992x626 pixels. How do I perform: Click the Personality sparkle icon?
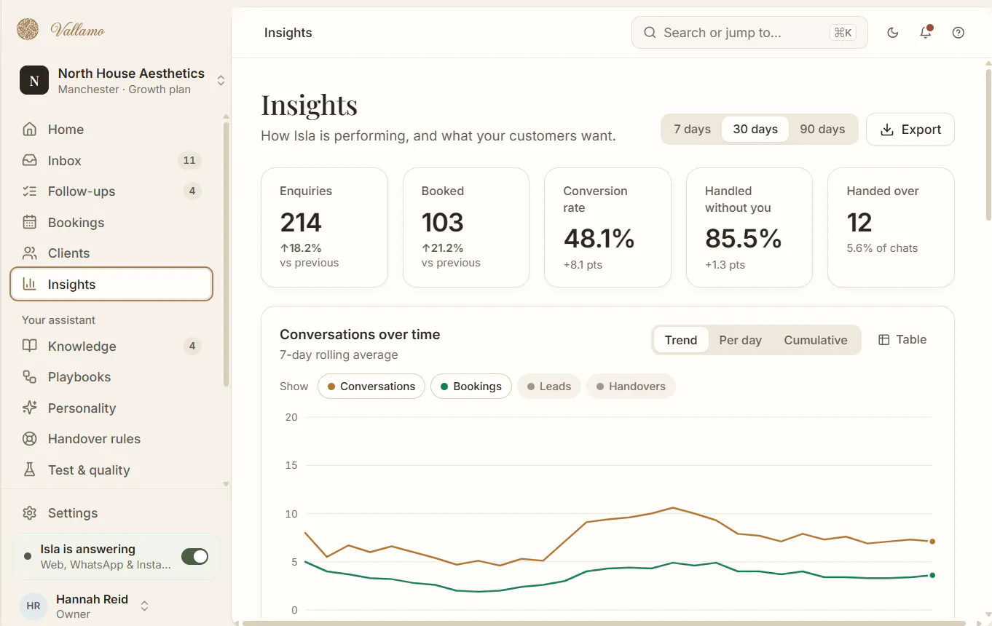coord(30,408)
